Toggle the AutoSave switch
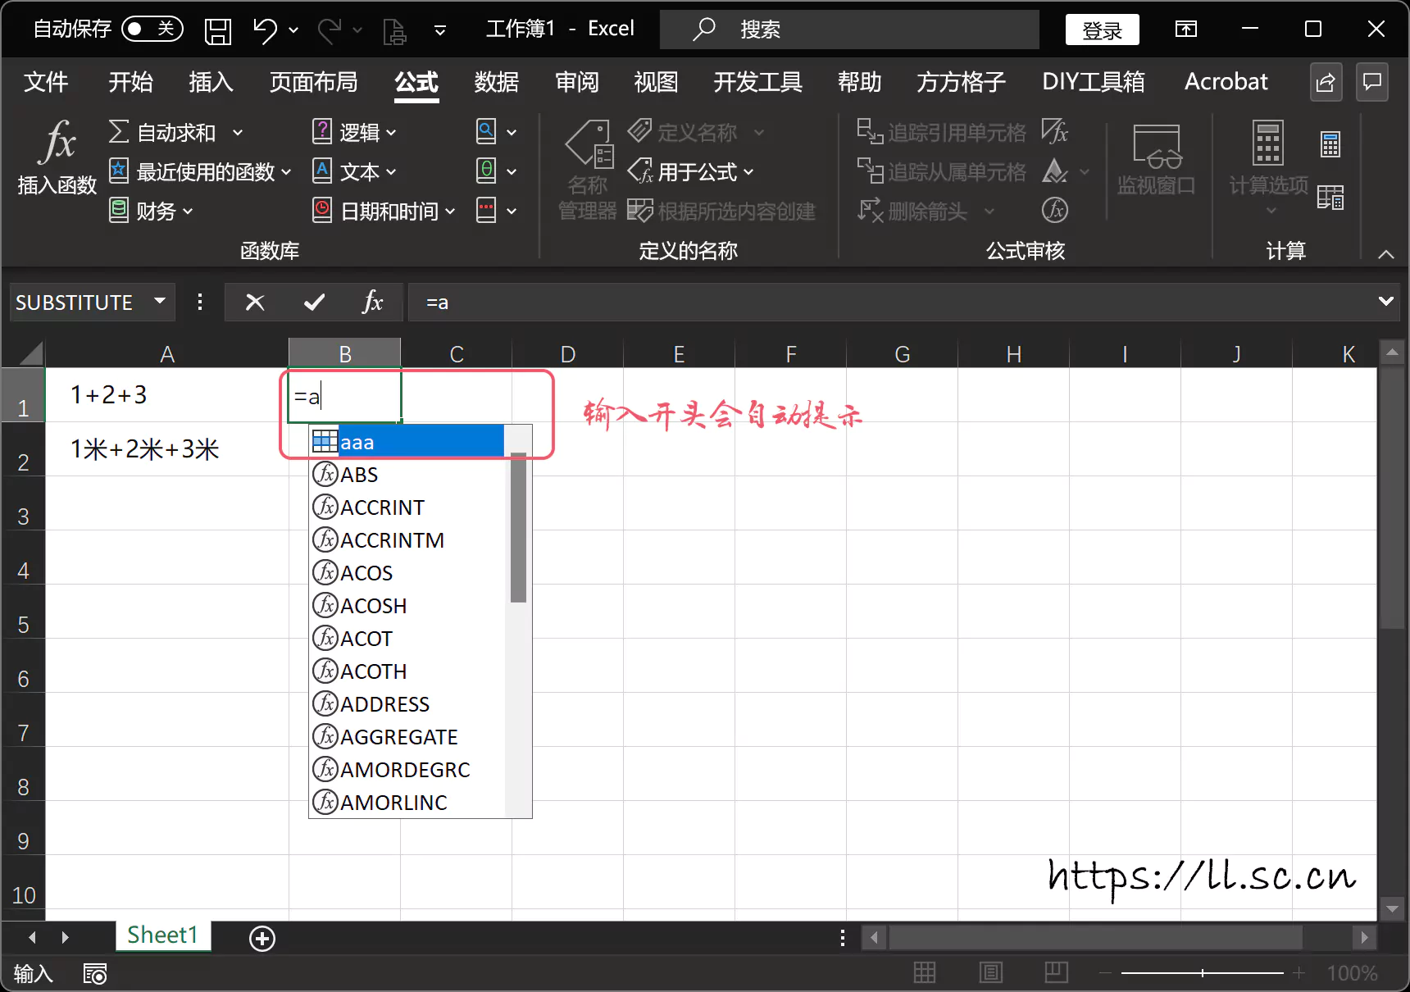The height and width of the screenshot is (992, 1410). pos(152,30)
